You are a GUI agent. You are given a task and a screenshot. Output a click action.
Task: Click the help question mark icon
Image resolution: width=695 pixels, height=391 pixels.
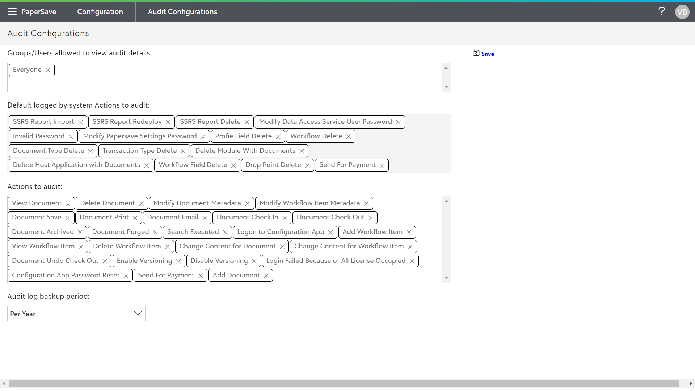(661, 12)
